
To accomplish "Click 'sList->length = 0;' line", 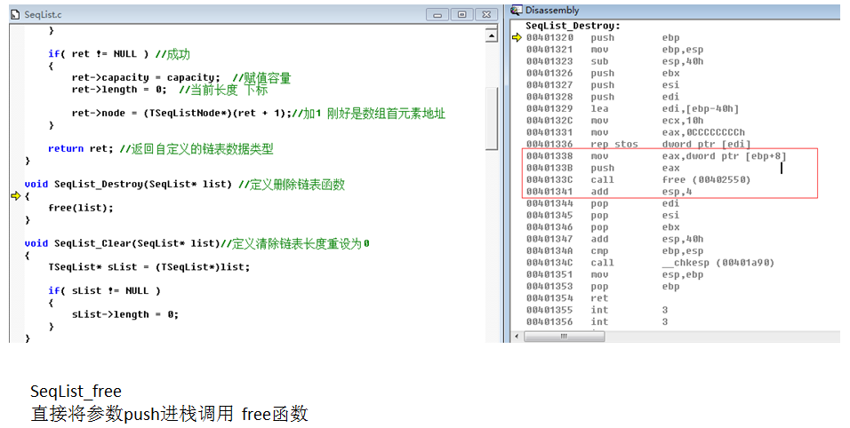I will click(125, 314).
